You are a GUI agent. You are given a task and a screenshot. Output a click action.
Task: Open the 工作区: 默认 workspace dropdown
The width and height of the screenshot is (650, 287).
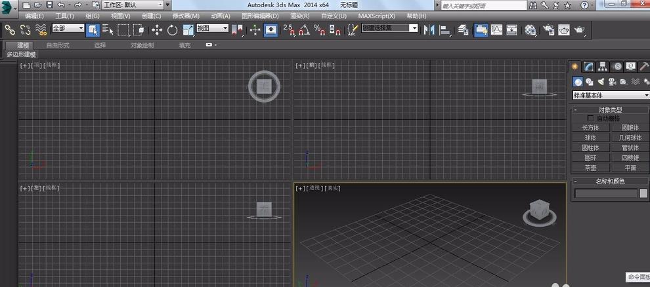[x=133, y=5]
